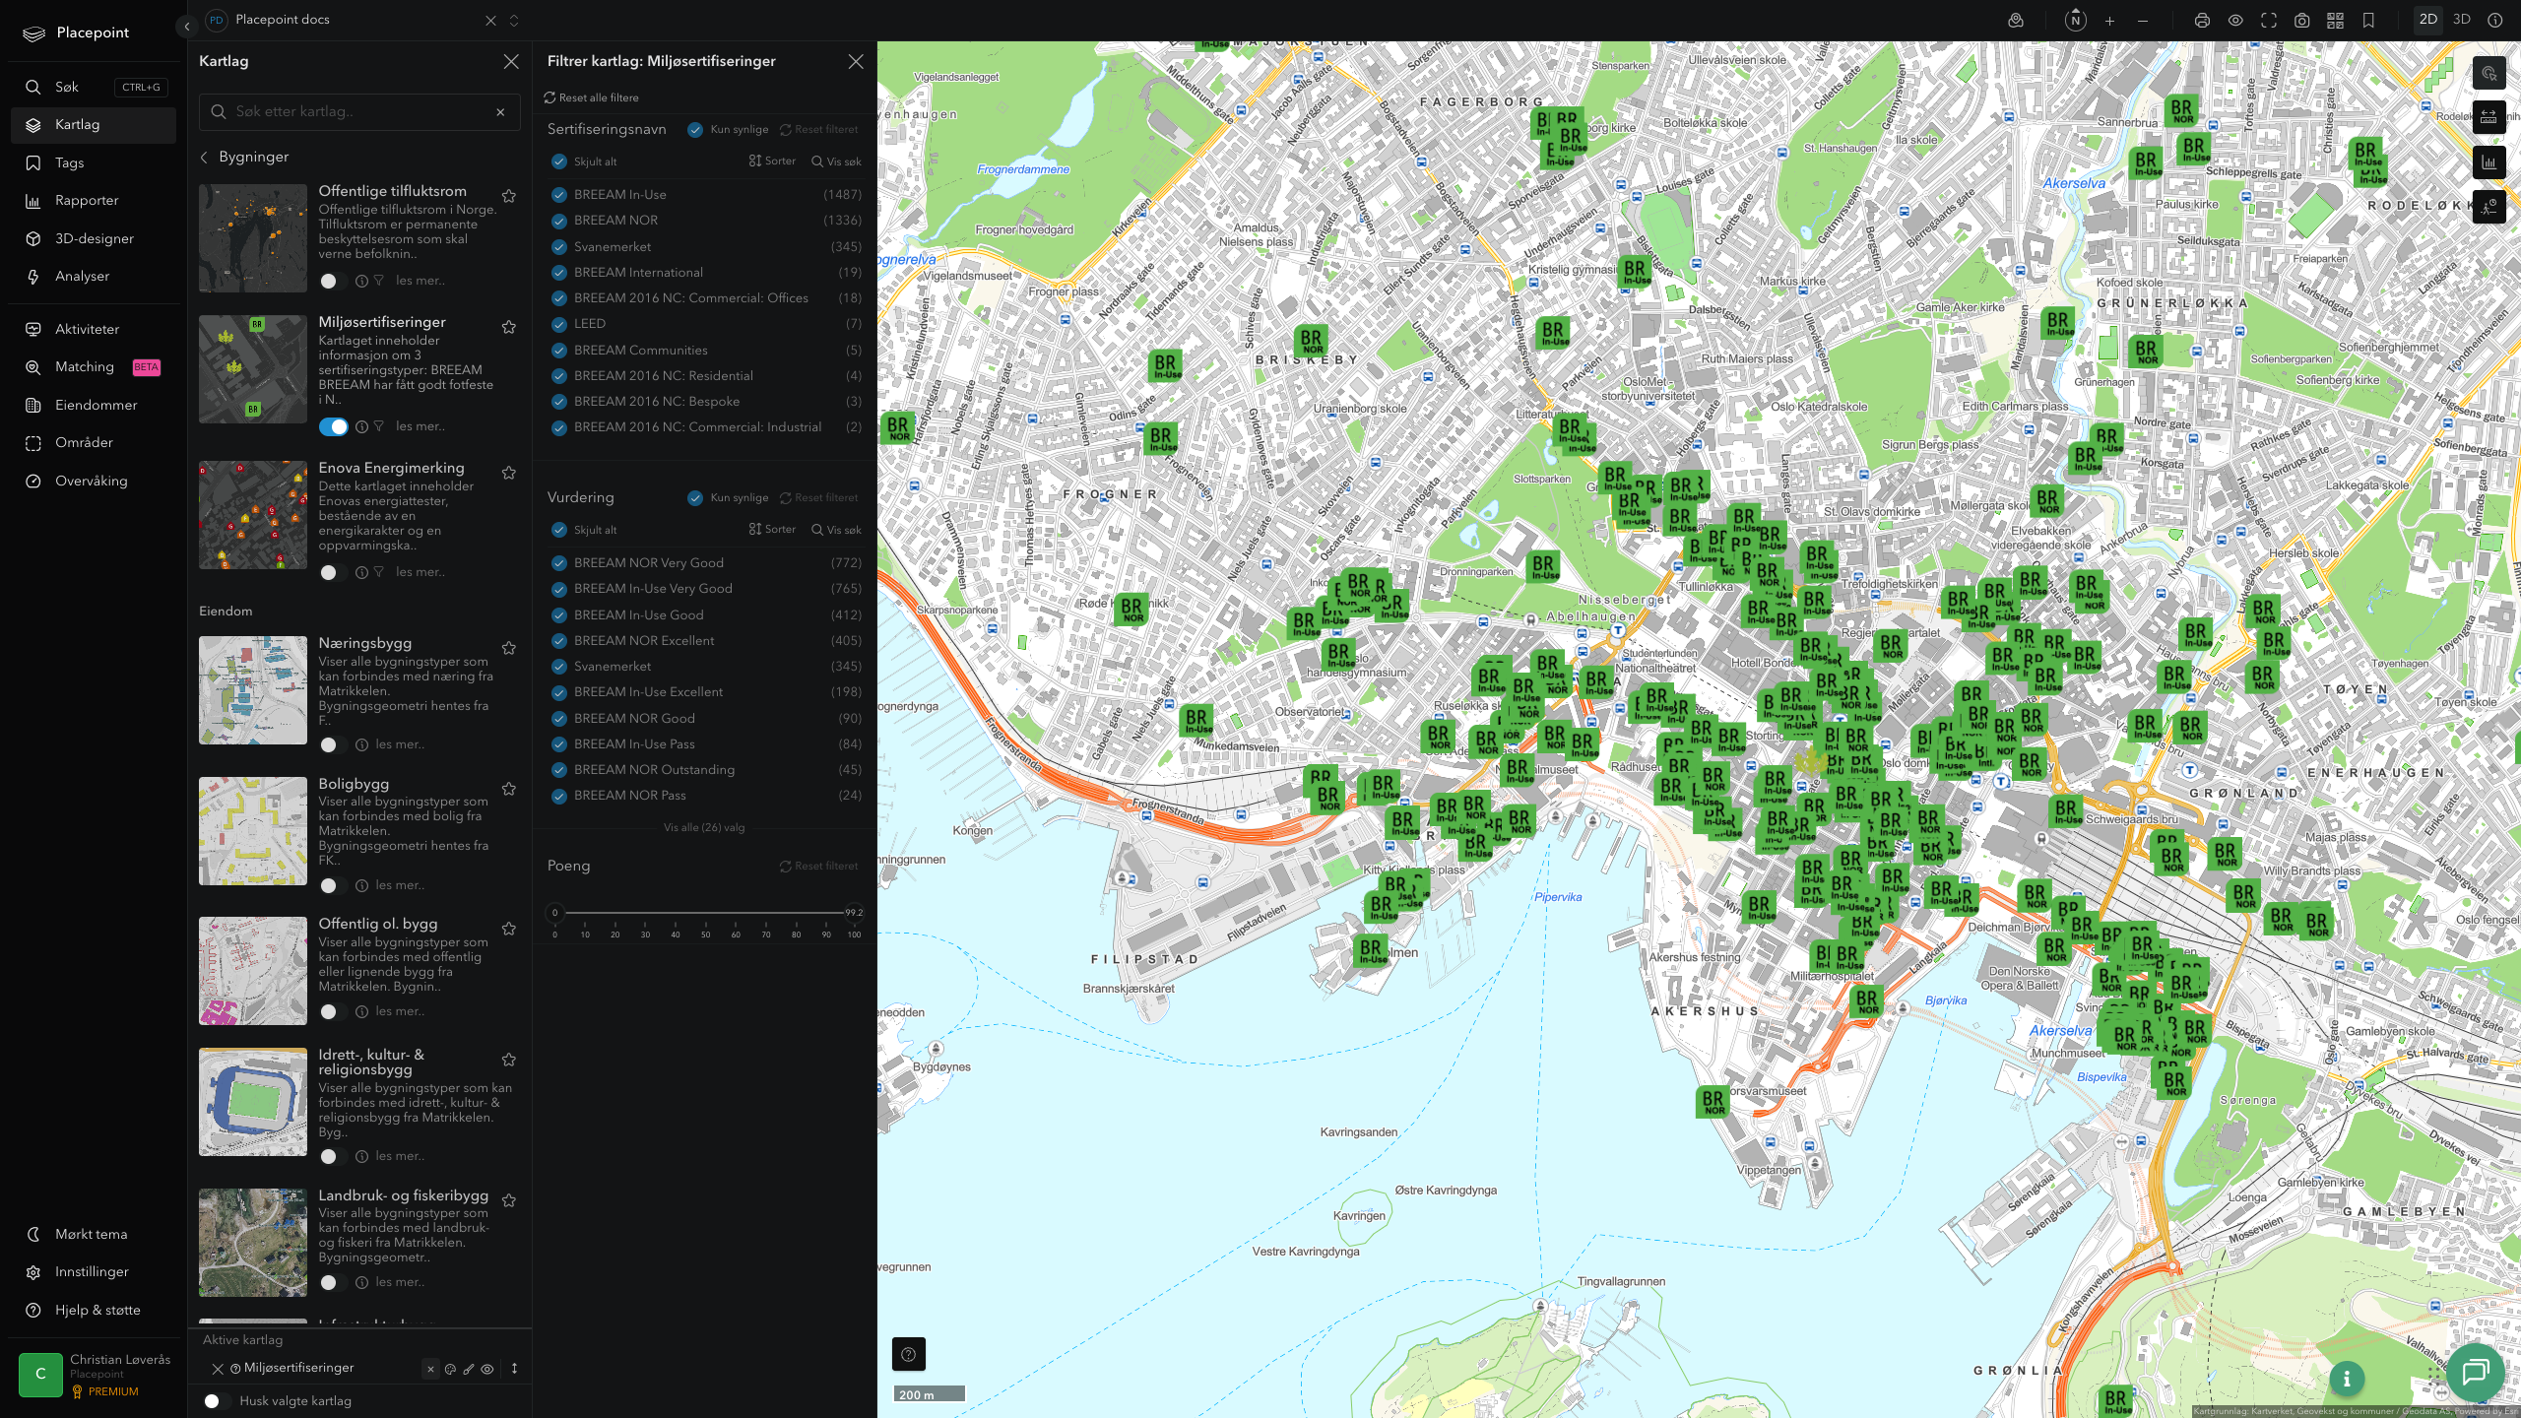Switch to 3D map view
This screenshot has height=1418, width=2521.
[x=2462, y=20]
